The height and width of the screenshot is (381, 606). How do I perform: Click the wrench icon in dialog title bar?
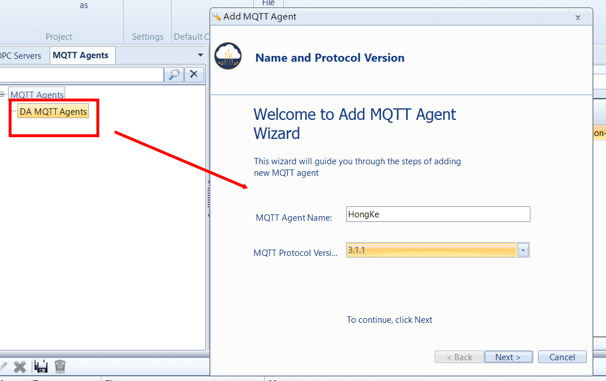217,17
